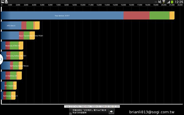Screen dimensions: 184x115
Task: Tap the 12:25 clock in status bar
Action: tap(179, 2)
